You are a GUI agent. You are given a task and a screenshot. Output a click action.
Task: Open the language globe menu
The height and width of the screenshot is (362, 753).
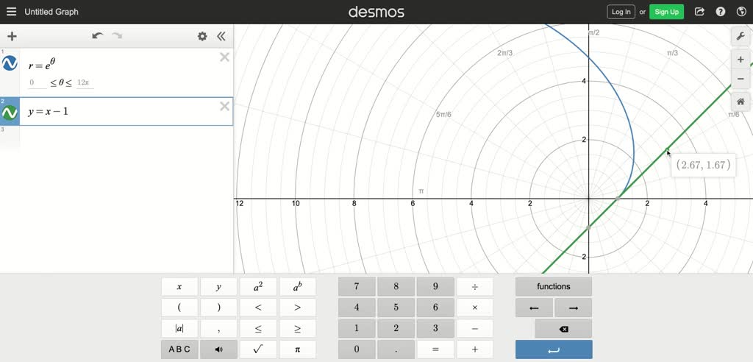tap(740, 12)
